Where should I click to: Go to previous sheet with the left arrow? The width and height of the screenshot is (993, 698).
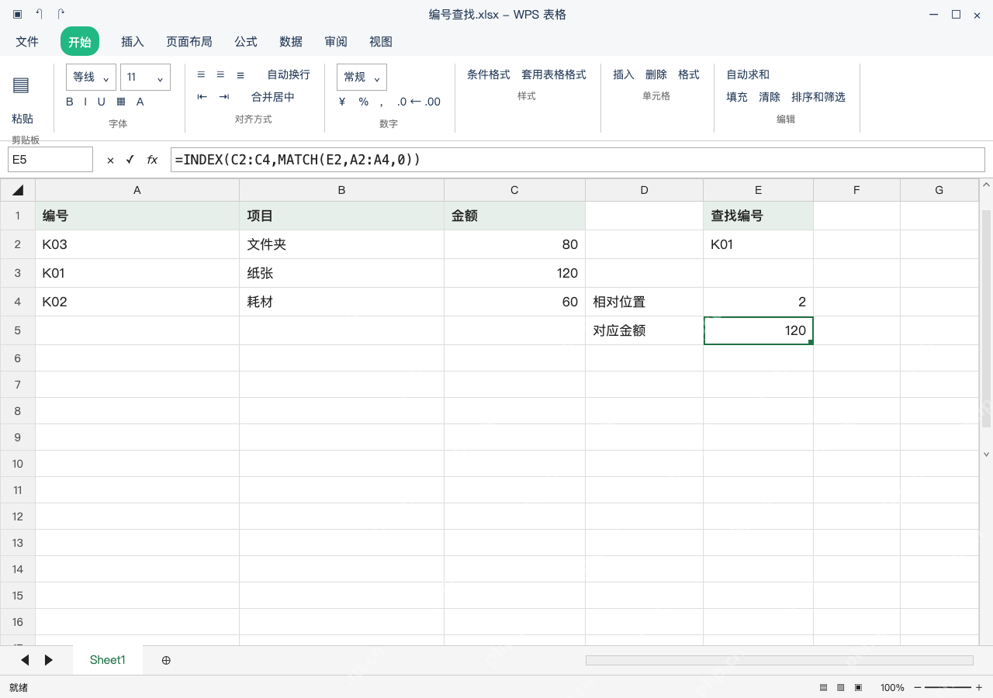click(x=25, y=660)
